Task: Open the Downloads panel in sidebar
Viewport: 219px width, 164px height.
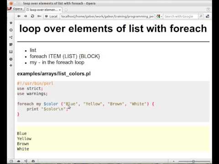Action: [11, 52]
